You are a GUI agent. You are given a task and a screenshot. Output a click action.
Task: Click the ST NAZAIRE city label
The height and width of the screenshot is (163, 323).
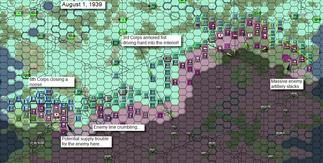37,143
